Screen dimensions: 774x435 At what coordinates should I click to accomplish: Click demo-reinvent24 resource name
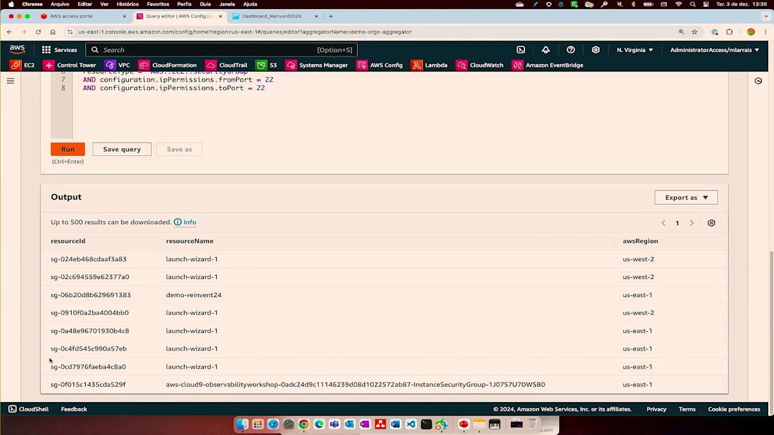click(193, 295)
